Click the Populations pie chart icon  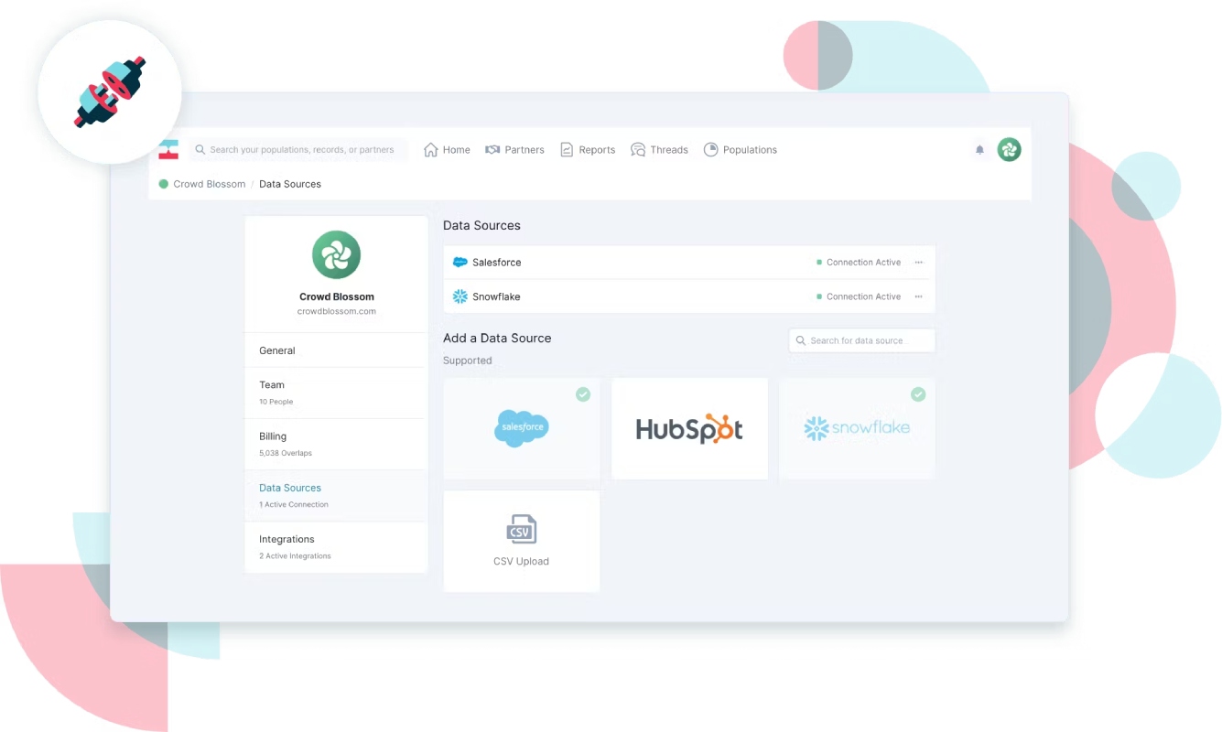pyautogui.click(x=710, y=150)
